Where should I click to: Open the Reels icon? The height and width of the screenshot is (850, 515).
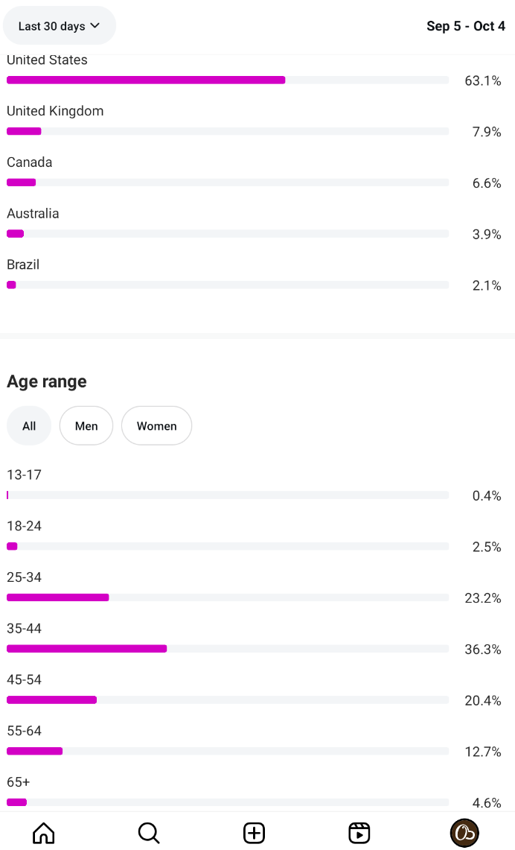(x=359, y=833)
